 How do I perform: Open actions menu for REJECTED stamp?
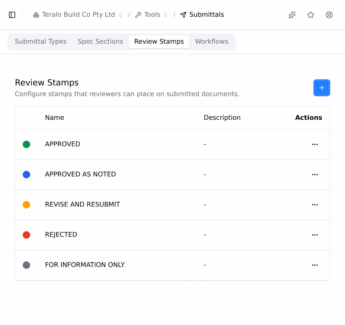coord(315,235)
